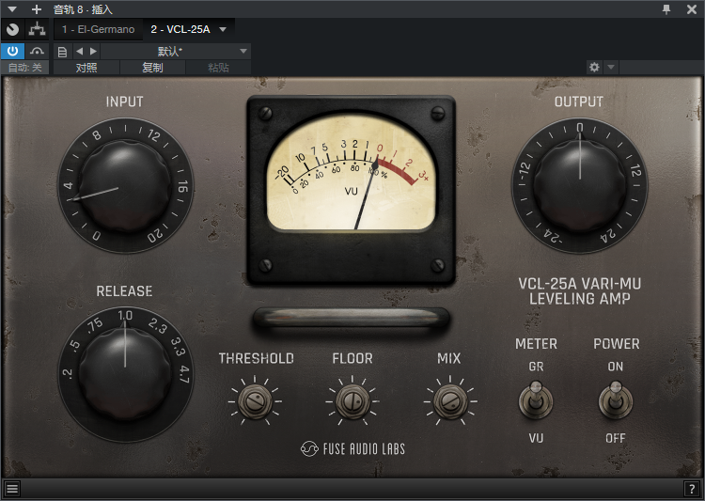Close the plugin window
This screenshot has width=705, height=501.
point(692,9)
